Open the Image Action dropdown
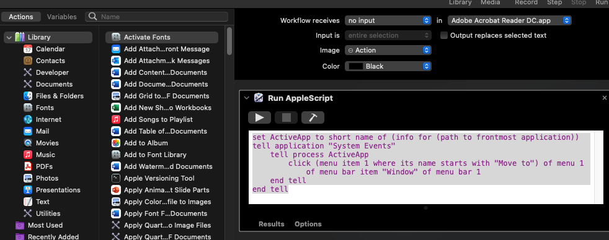 click(388, 50)
